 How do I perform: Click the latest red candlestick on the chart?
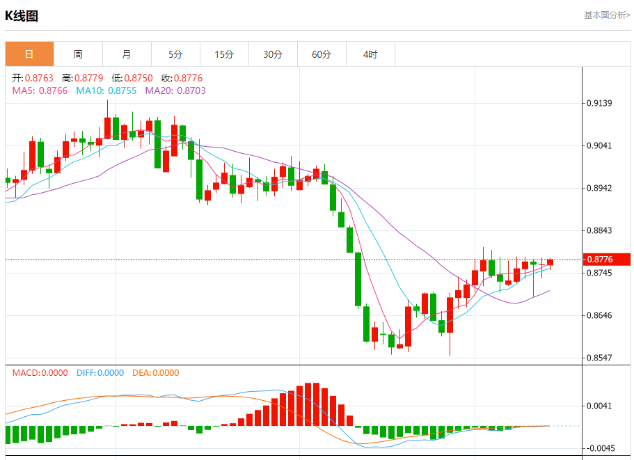[550, 262]
